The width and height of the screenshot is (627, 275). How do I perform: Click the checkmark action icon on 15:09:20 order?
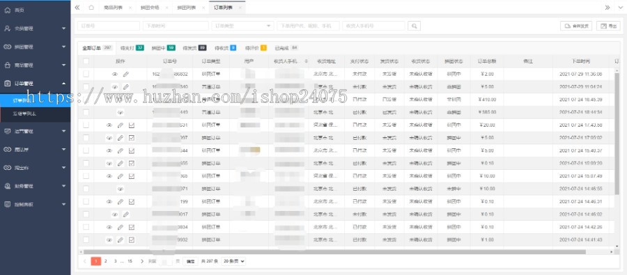tap(132, 164)
